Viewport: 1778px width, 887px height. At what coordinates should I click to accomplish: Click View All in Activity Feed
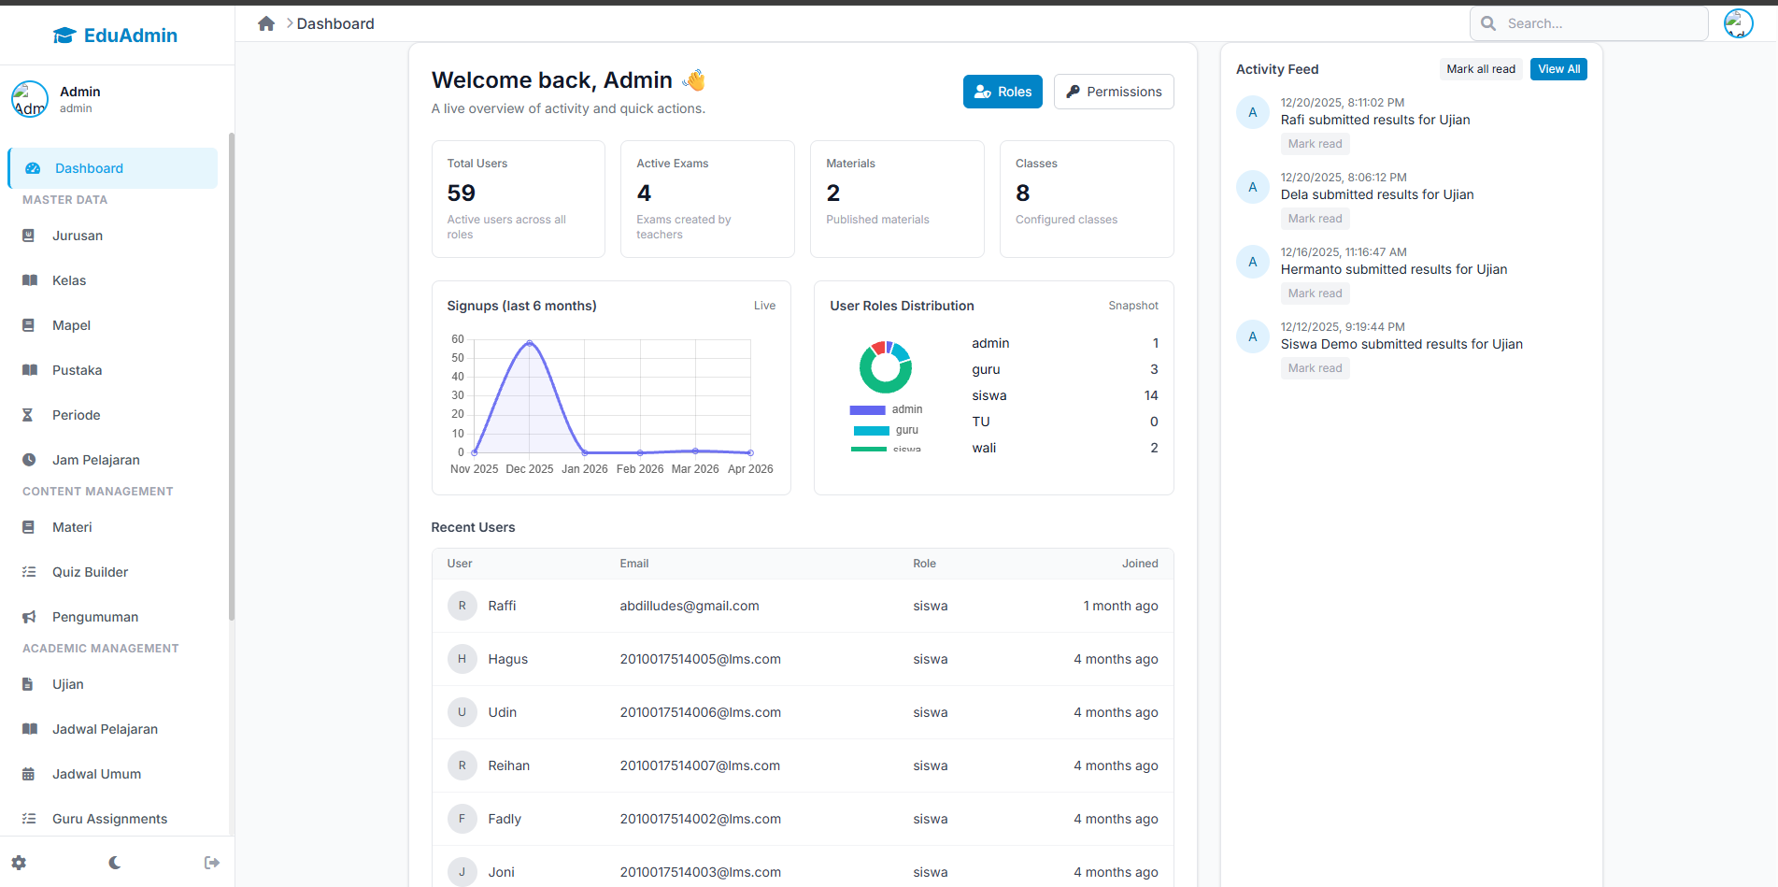1558,69
